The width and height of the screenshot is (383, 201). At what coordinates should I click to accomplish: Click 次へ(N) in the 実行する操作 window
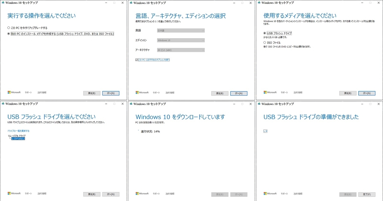coord(111,93)
